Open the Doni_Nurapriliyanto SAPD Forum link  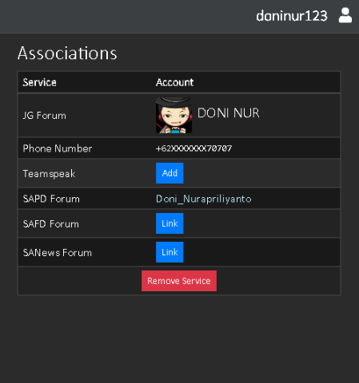point(204,199)
